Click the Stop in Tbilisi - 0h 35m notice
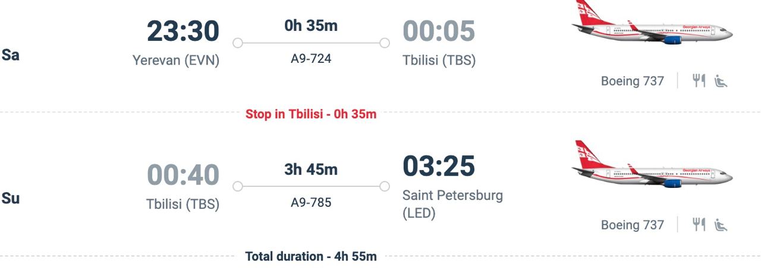The image size is (761, 268). (311, 114)
